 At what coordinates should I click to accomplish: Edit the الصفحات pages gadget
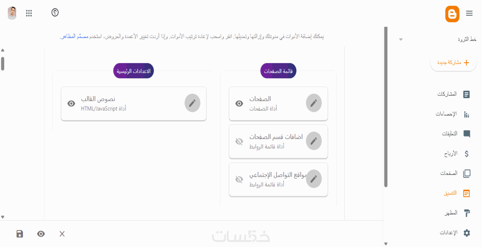(x=314, y=103)
